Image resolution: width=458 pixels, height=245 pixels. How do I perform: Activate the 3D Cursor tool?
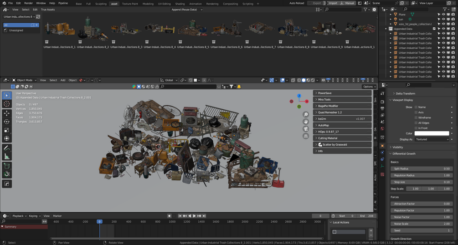point(7,104)
